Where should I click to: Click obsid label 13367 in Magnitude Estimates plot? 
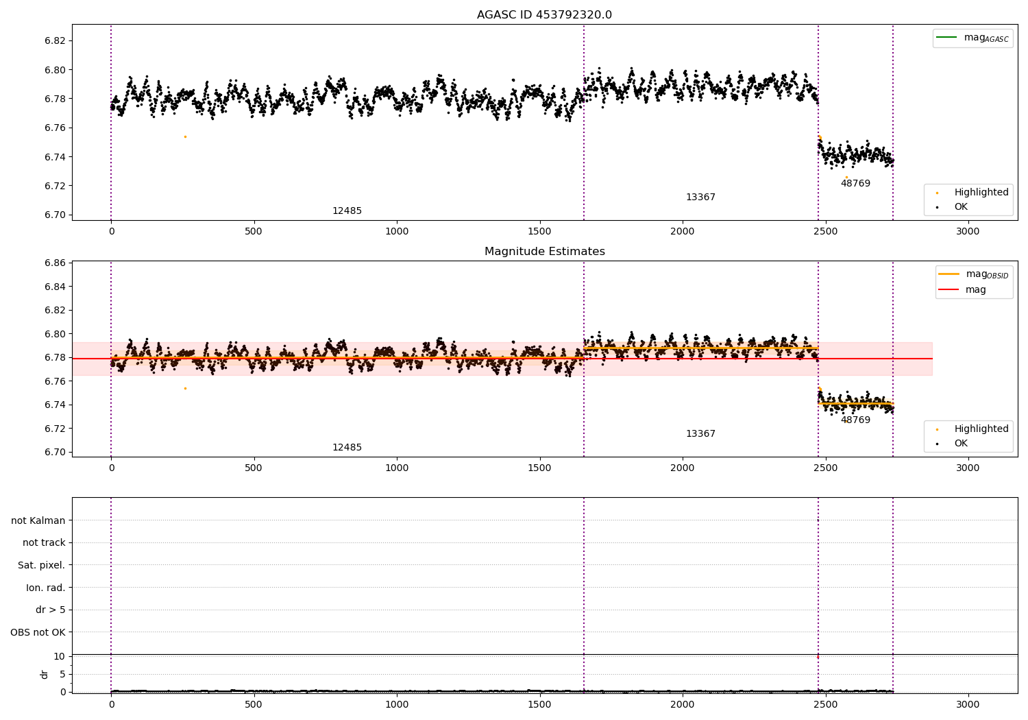[x=700, y=434]
